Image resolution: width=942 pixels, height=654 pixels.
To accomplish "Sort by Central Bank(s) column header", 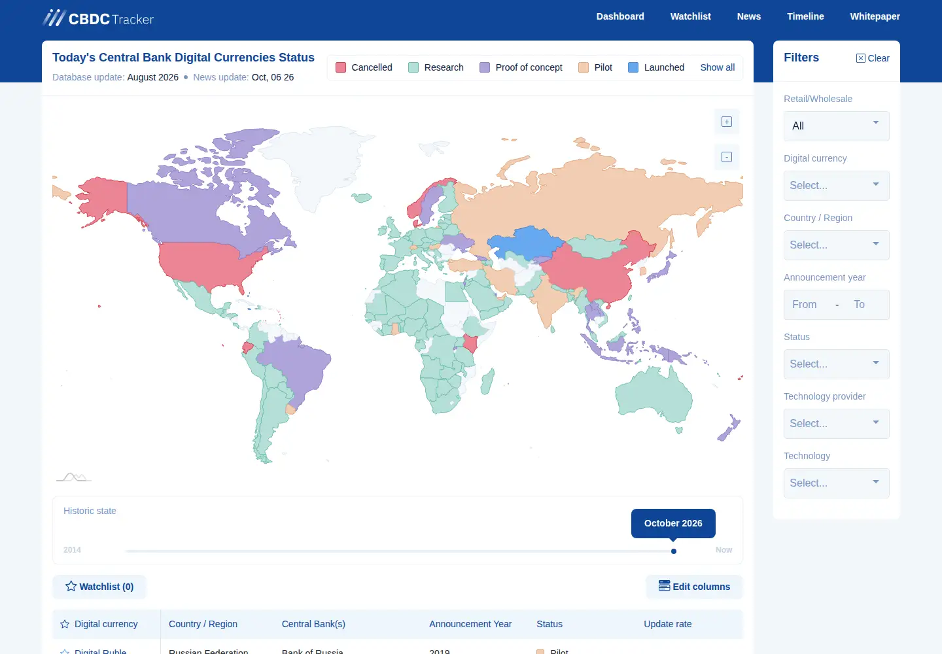I will click(313, 624).
